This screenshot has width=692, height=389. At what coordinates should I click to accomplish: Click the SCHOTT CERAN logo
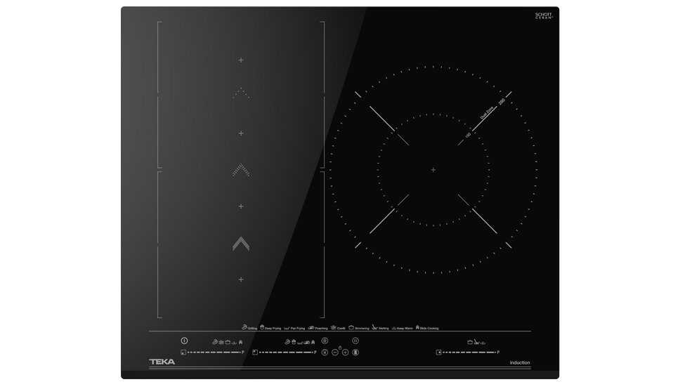click(x=544, y=16)
